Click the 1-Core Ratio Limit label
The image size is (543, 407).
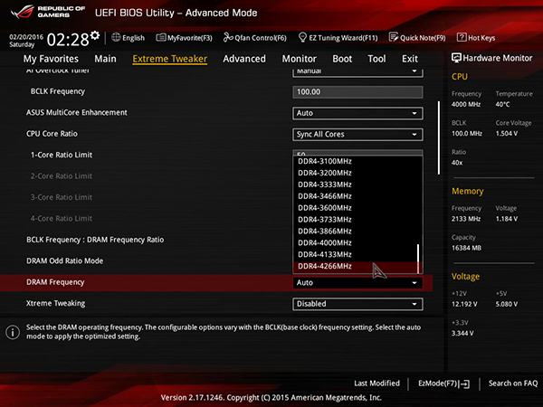click(62, 155)
